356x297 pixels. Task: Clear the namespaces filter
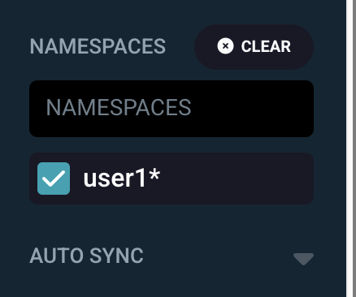pyautogui.click(x=254, y=47)
